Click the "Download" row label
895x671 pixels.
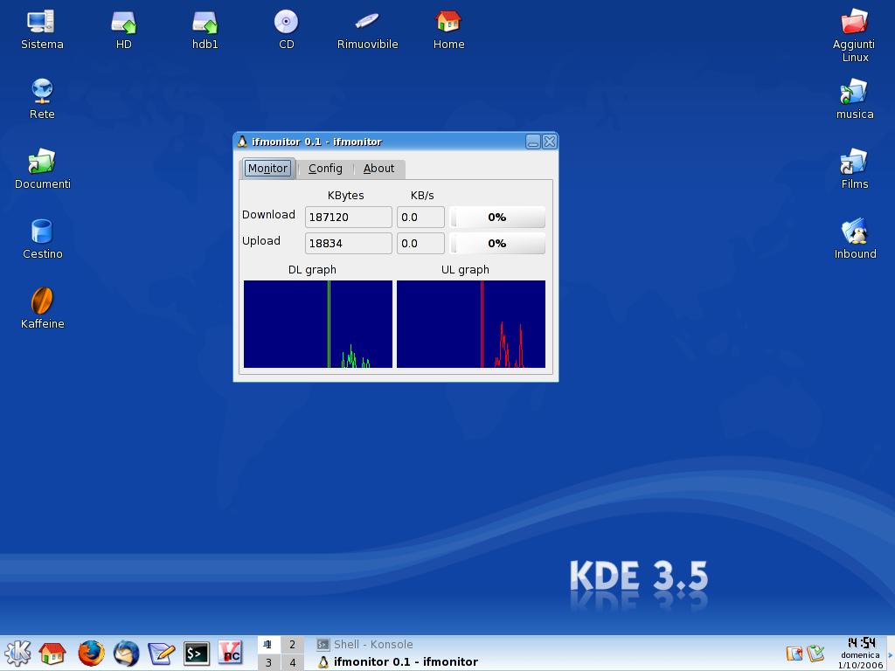pos(268,215)
